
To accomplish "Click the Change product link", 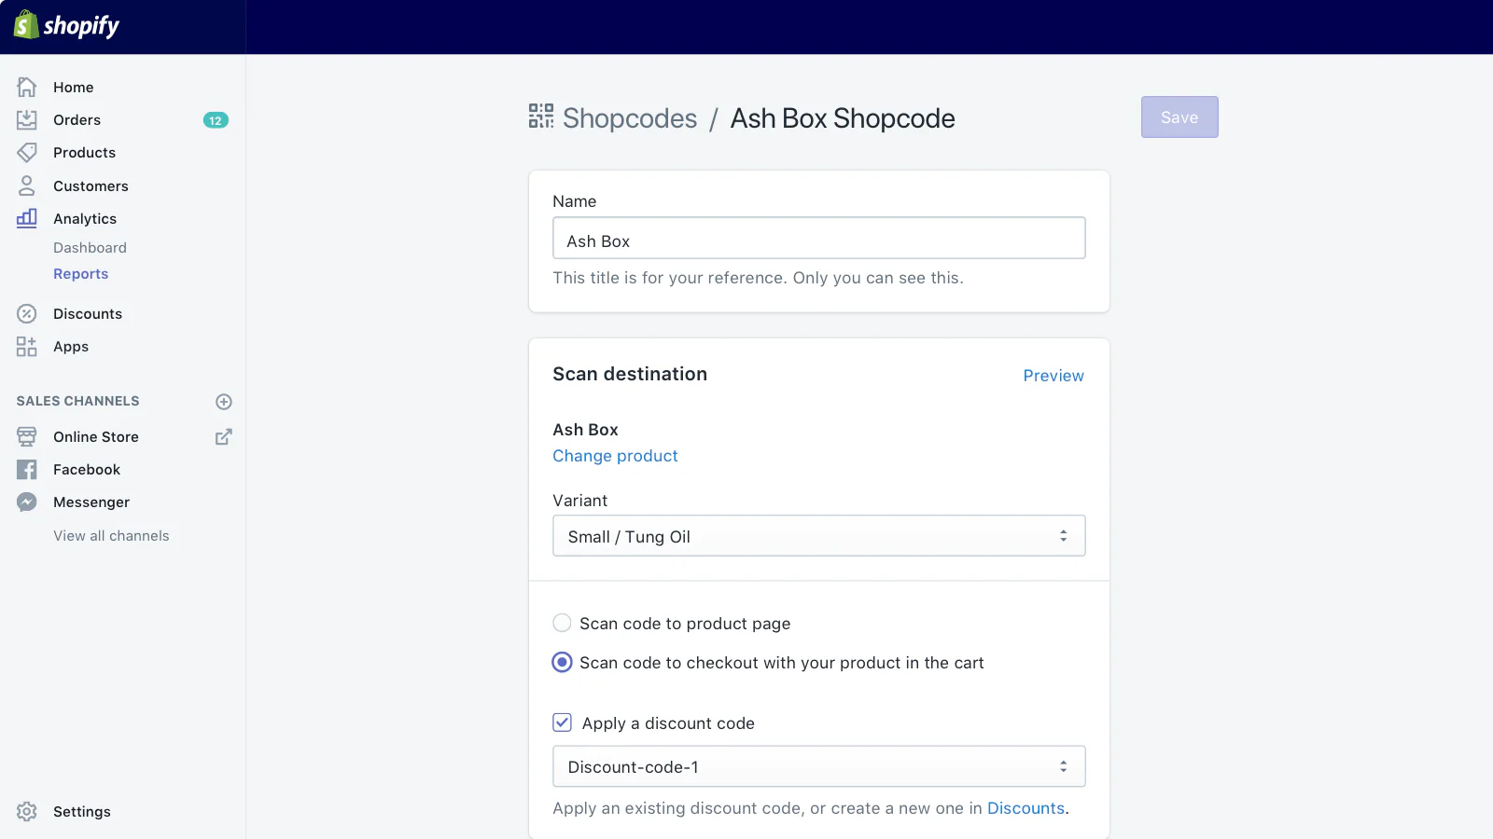I will click(x=615, y=456).
